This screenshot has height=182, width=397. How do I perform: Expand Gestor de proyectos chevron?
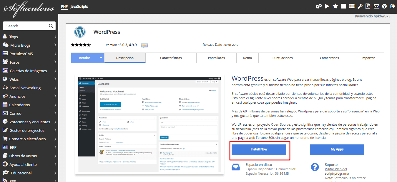coord(55,130)
